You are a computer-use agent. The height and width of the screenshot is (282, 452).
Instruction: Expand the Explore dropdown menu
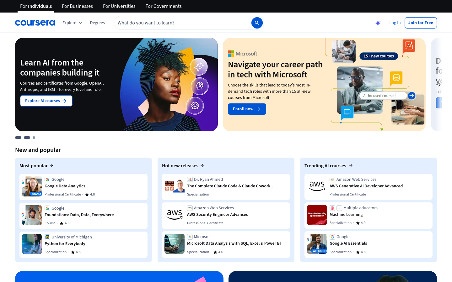(72, 23)
